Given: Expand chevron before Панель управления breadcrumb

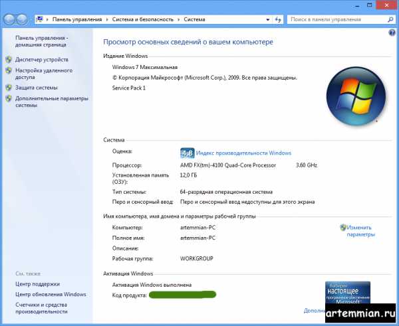Looking at the screenshot, I should point(47,19).
